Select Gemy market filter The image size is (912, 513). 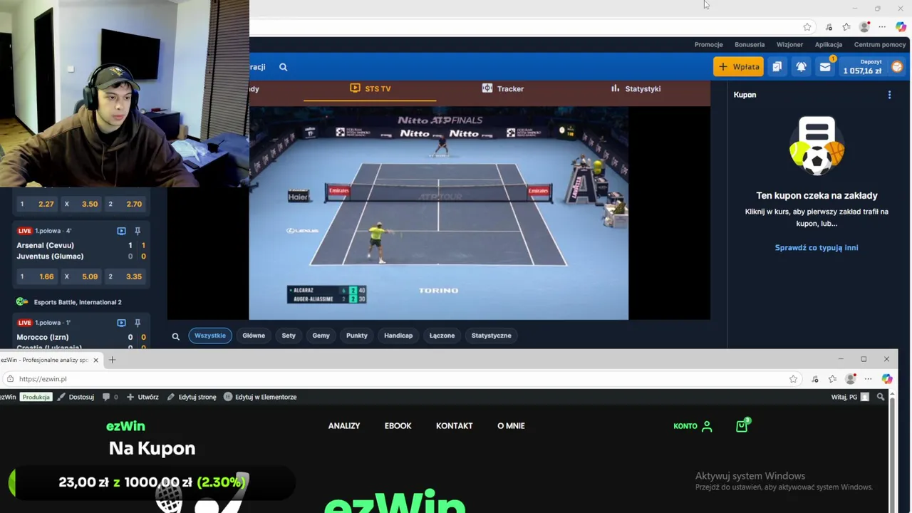[321, 336]
